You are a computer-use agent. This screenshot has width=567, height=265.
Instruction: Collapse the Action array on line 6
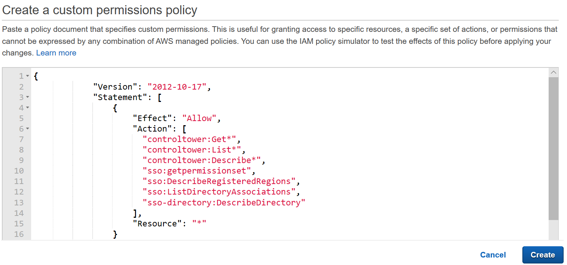(x=27, y=129)
